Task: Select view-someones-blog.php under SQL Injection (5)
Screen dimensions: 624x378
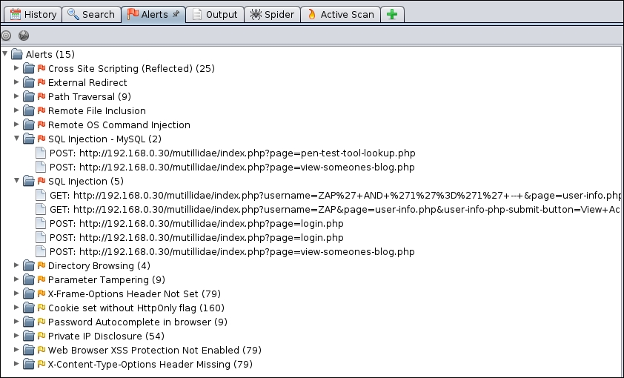Action: [232, 252]
